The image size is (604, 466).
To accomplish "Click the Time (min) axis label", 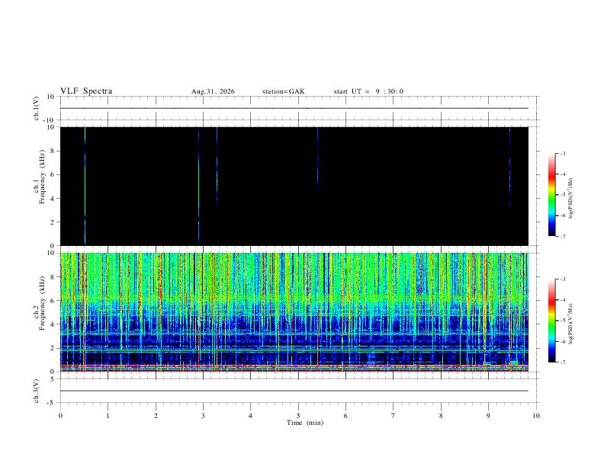I will (305, 423).
